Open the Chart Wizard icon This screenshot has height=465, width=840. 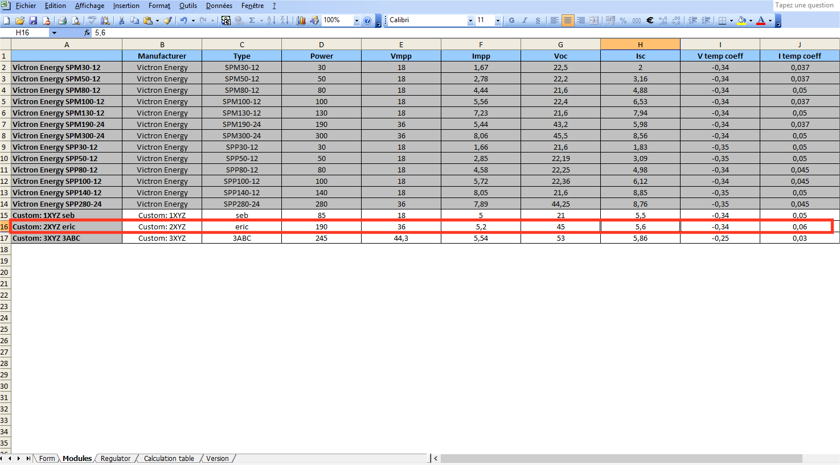[x=301, y=20]
